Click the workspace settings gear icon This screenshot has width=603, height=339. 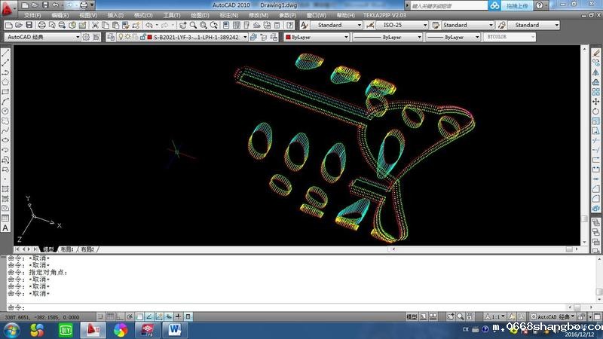coord(86,37)
